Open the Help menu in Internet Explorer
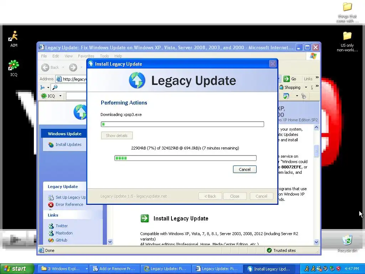Screen dimensions: 365x274 click(x=118, y=56)
